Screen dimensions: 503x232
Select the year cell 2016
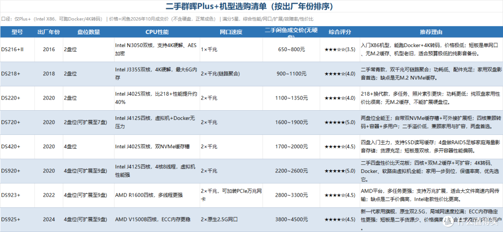(x=48, y=50)
